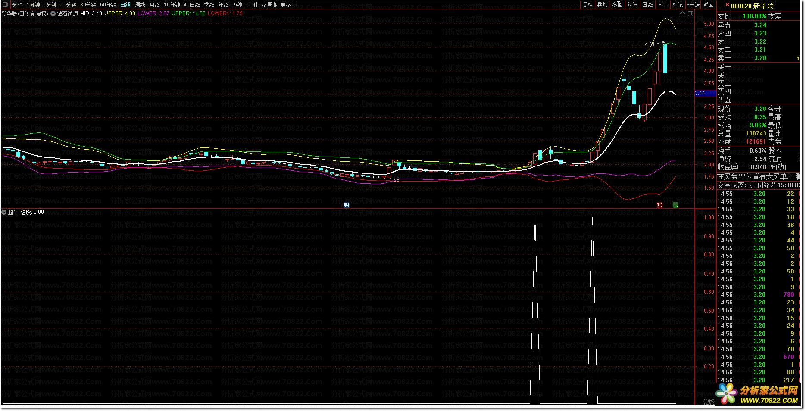Switch to the 分时 intraday tab

tap(18, 5)
